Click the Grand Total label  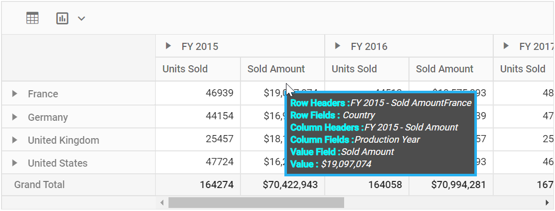pyautogui.click(x=39, y=184)
